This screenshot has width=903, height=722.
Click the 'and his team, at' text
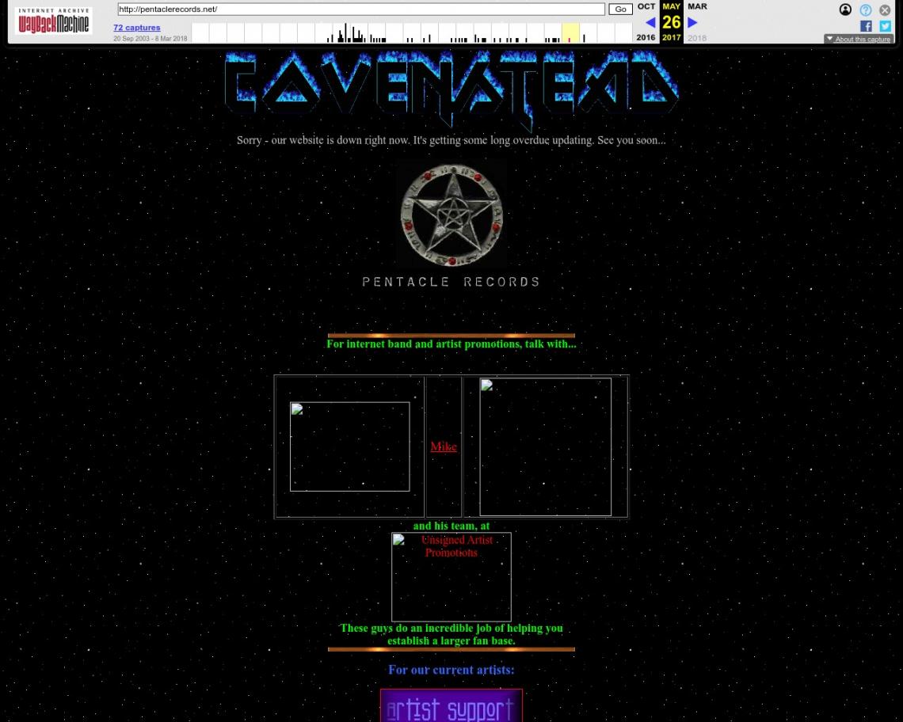click(x=451, y=526)
